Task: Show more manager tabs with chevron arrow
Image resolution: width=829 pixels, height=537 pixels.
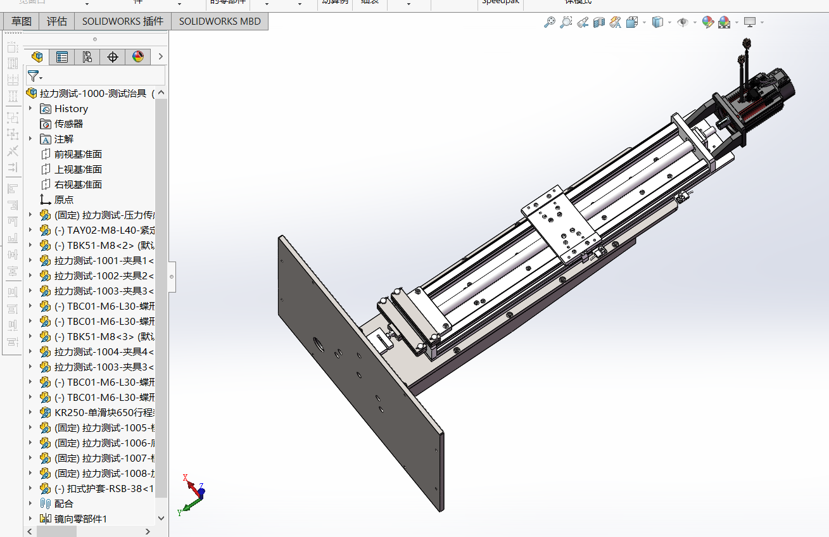Action: 160,57
